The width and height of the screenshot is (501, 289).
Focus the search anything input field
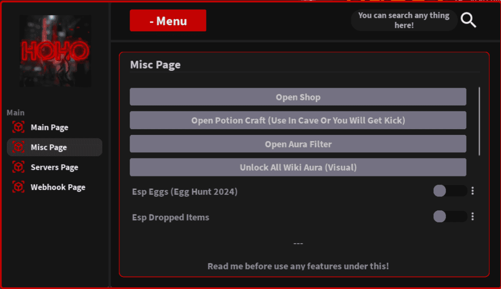tap(404, 20)
